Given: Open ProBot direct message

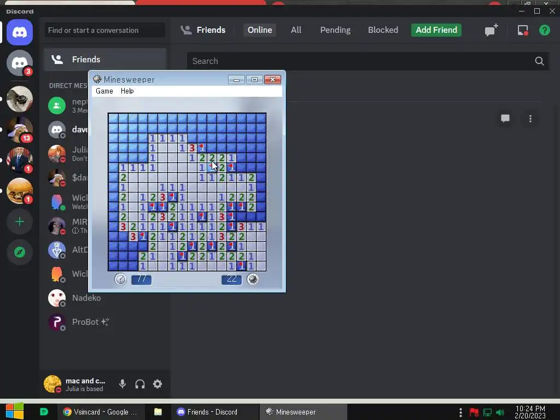Looking at the screenshot, I should click(106, 322).
